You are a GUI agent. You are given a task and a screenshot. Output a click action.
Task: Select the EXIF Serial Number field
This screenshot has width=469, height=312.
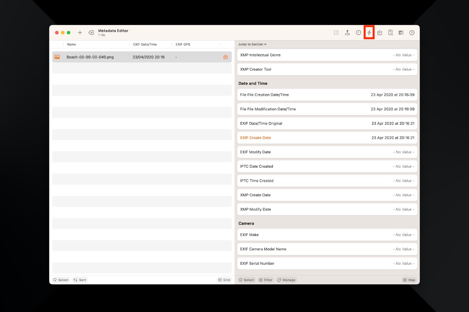click(x=327, y=263)
